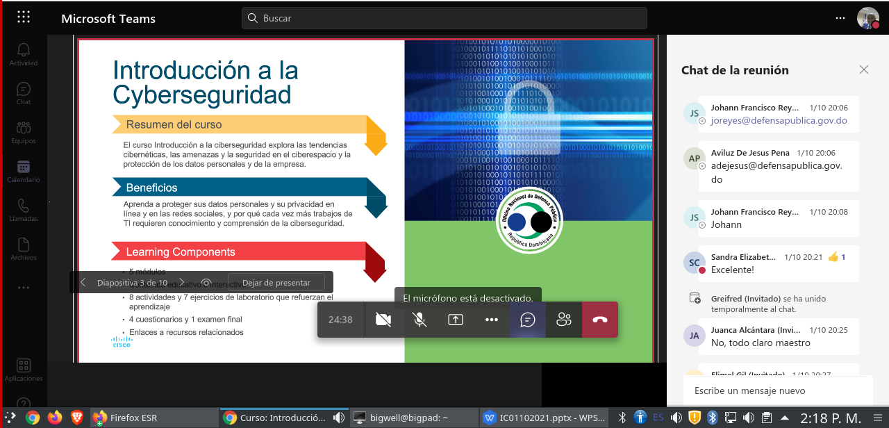Hang up the call
The height and width of the screenshot is (428, 889).
[x=600, y=320]
